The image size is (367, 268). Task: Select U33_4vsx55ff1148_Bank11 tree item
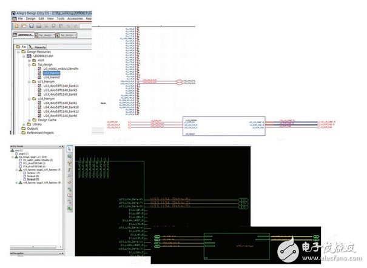tap(61, 85)
